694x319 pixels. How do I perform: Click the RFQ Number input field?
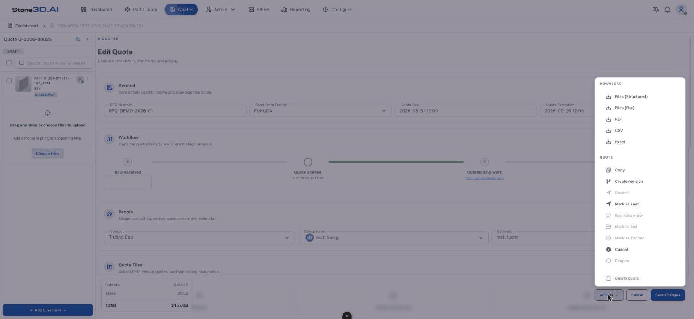coord(175,111)
